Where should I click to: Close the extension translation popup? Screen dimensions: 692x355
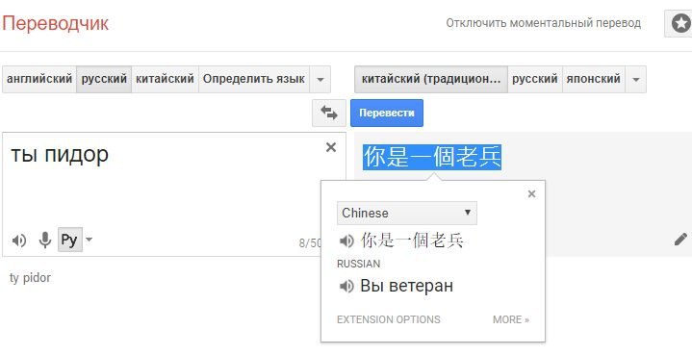click(531, 194)
